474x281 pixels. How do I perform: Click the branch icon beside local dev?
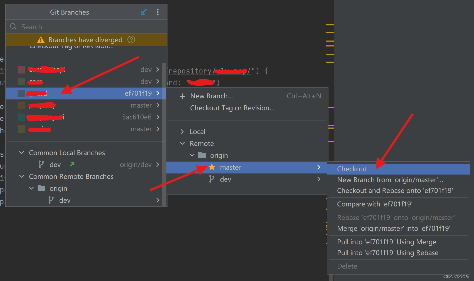pyautogui.click(x=41, y=164)
